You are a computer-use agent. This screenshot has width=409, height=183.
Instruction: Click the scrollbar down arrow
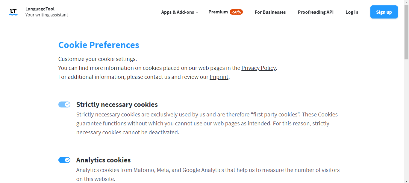(406, 181)
